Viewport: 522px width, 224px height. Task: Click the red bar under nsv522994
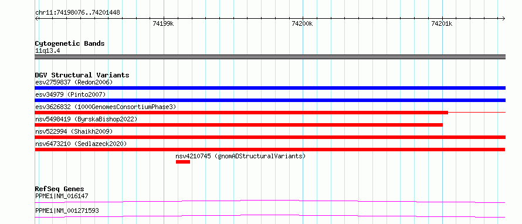270,137
